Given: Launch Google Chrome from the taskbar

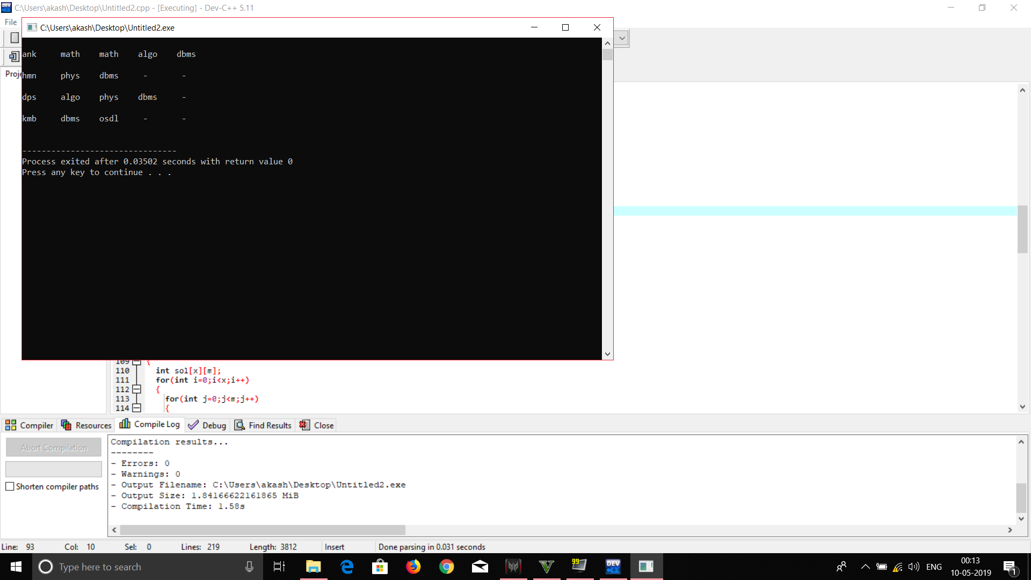Looking at the screenshot, I should tap(446, 567).
